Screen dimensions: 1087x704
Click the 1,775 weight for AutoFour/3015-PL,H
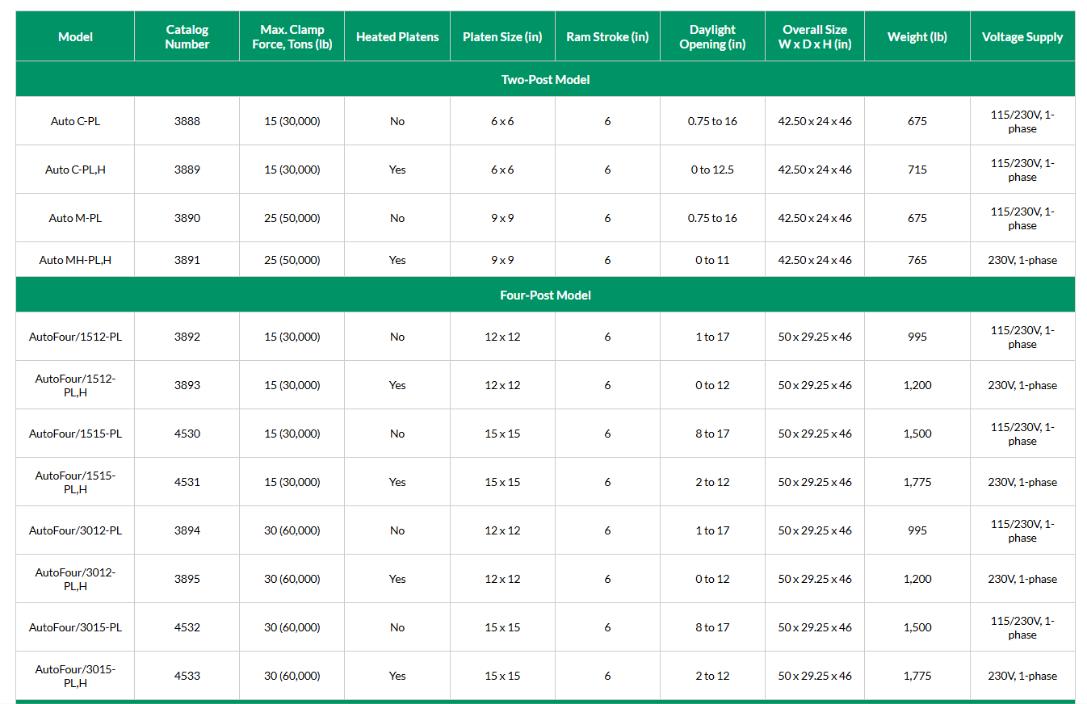click(917, 676)
